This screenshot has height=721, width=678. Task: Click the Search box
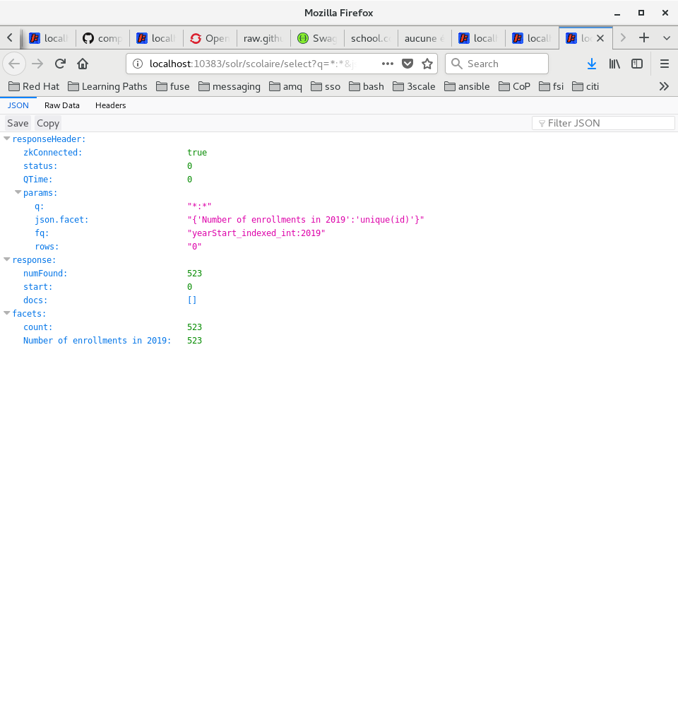pyautogui.click(x=496, y=64)
